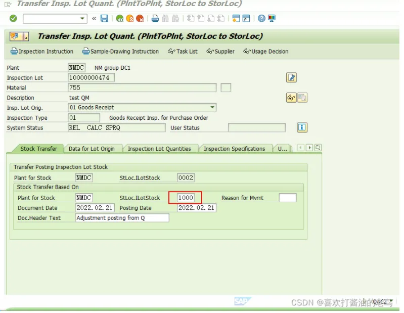Click the Document Date field
404x313 pixels.
95,208
